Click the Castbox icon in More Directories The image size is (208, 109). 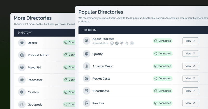(x=22, y=92)
